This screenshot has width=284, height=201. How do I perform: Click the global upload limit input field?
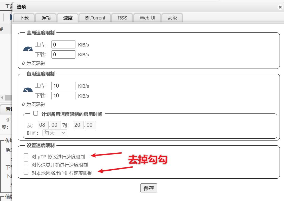coord(63,44)
